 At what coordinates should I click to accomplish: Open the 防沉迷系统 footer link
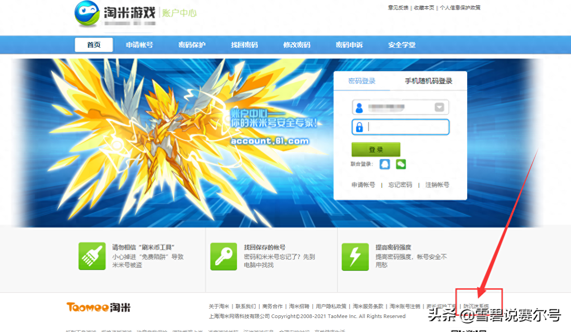click(x=476, y=306)
